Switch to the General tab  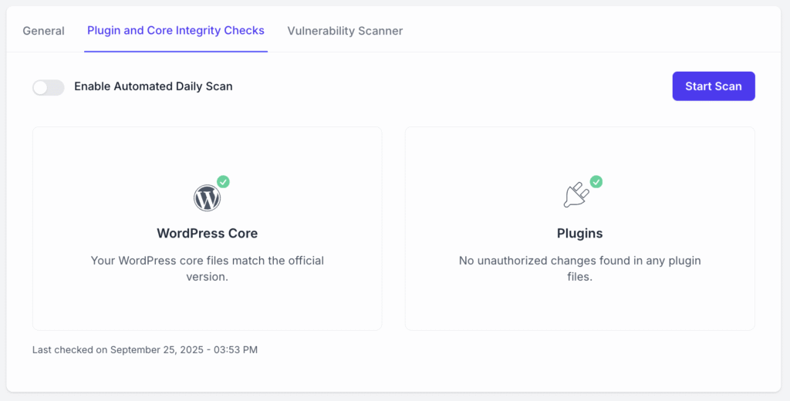point(43,31)
